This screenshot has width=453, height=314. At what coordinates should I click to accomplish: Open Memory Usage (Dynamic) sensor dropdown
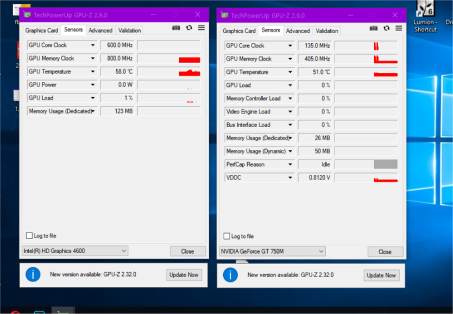[290, 151]
